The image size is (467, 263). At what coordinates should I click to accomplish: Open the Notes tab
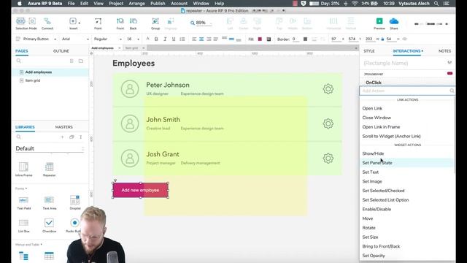[444, 51]
